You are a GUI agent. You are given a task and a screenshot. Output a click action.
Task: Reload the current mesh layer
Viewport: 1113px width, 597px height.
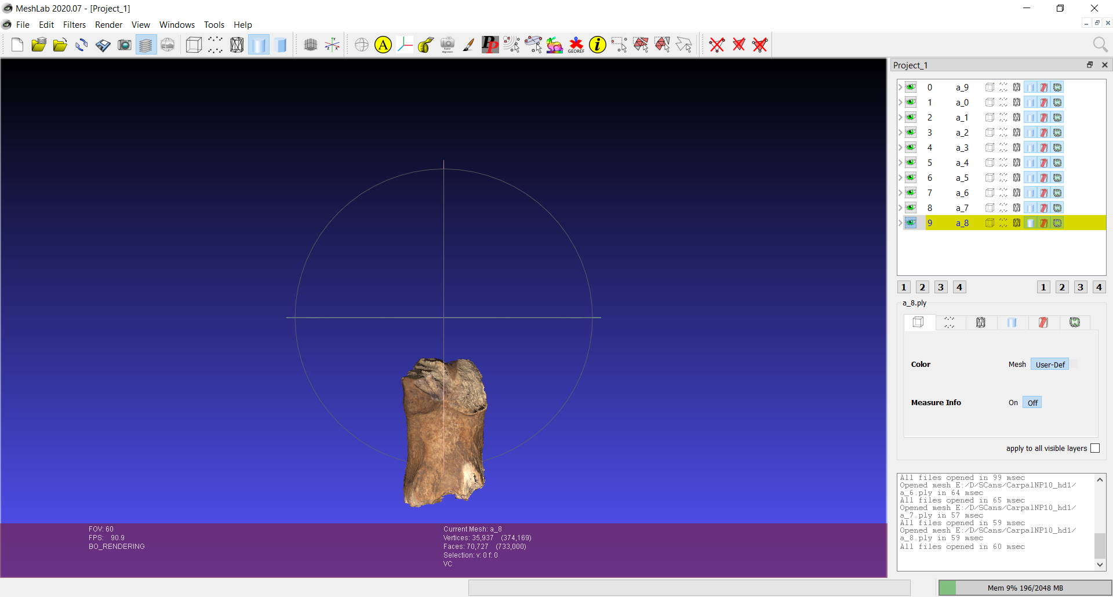82,45
